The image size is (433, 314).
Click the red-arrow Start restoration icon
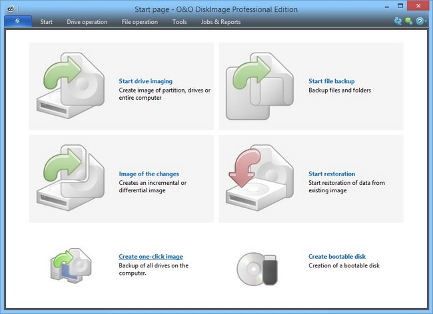click(x=260, y=178)
